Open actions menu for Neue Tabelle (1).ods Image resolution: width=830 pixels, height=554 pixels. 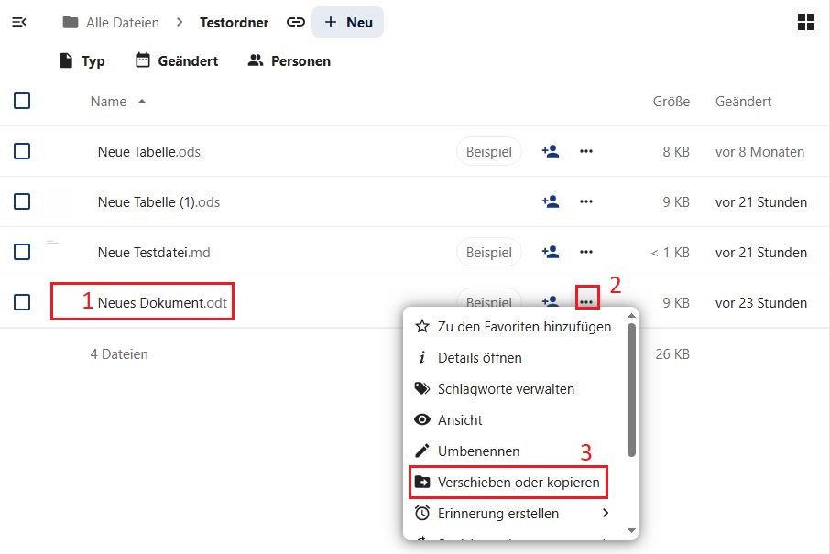click(586, 202)
